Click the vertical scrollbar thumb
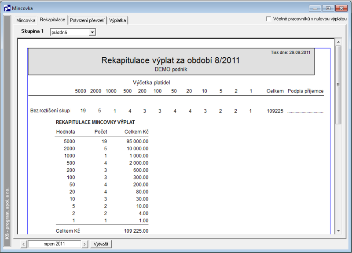 (338, 85)
